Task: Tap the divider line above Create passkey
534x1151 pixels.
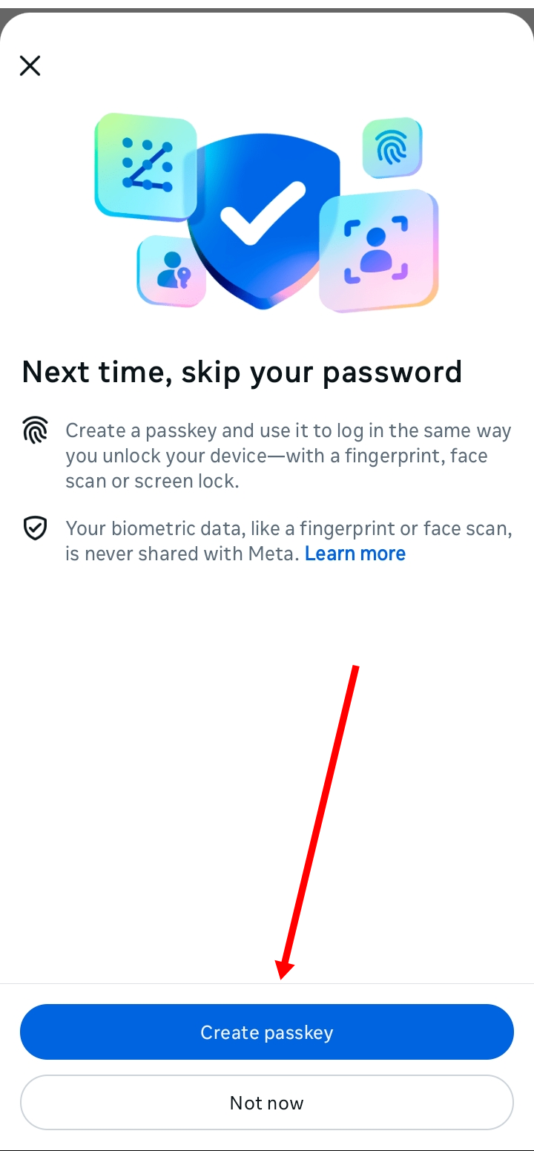Action: pyautogui.click(x=267, y=984)
